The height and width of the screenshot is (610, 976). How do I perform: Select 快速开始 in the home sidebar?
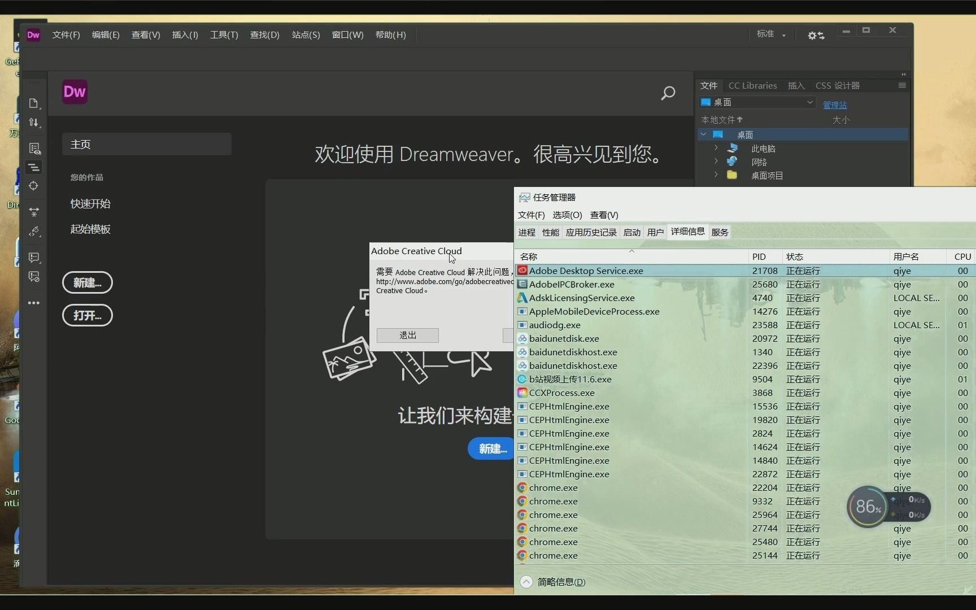[x=90, y=204]
